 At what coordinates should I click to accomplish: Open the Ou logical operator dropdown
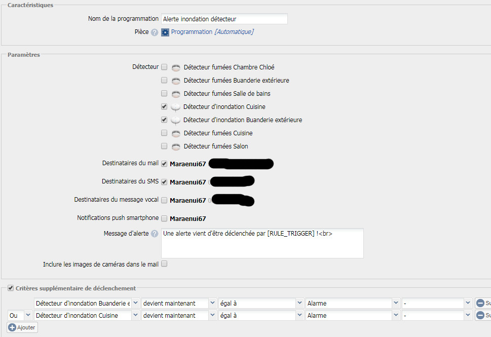[20, 315]
